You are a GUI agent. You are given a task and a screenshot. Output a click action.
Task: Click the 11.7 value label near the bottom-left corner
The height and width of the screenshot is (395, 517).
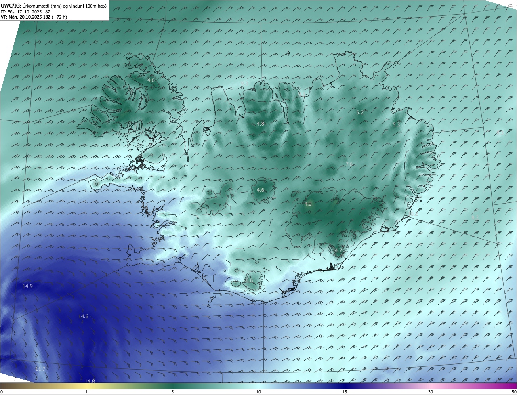[x=40, y=369]
